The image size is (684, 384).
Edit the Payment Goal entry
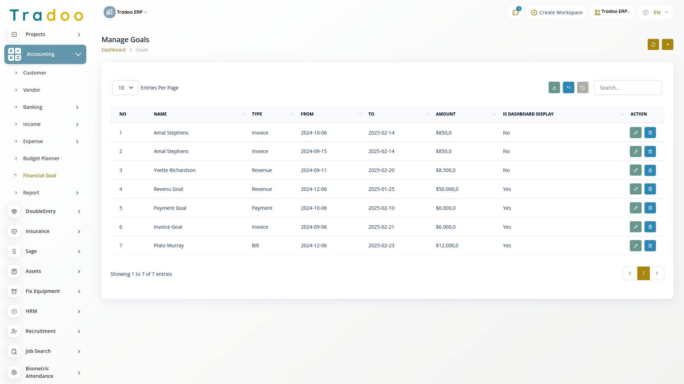[x=636, y=208]
